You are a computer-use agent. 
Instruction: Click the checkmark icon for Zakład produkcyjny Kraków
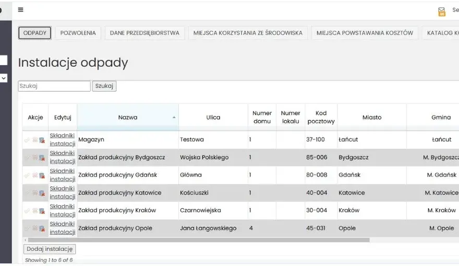coord(27,211)
